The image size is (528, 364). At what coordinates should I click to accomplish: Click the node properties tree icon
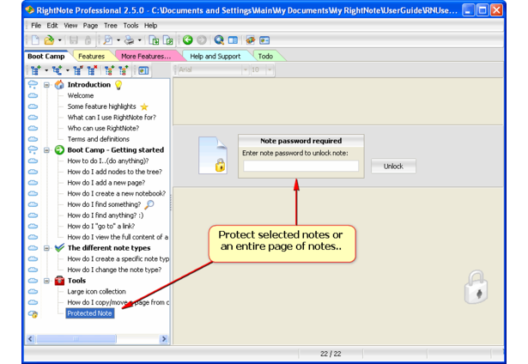pos(78,70)
